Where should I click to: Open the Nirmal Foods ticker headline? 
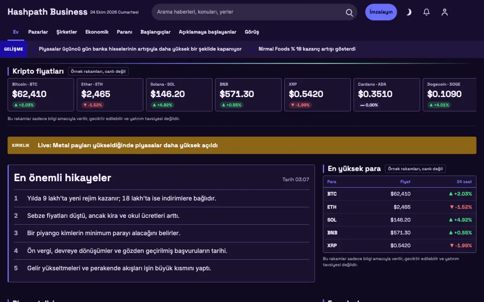point(307,49)
